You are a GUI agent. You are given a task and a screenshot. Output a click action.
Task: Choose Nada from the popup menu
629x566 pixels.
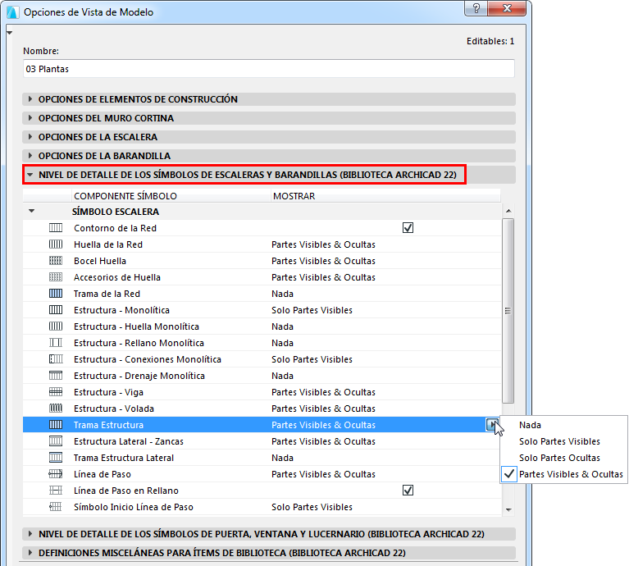tap(563, 425)
